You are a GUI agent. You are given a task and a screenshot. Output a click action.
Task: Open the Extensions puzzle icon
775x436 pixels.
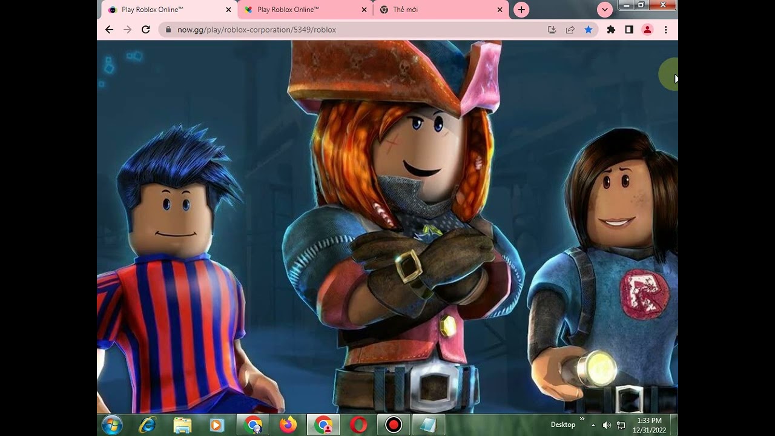(x=611, y=30)
